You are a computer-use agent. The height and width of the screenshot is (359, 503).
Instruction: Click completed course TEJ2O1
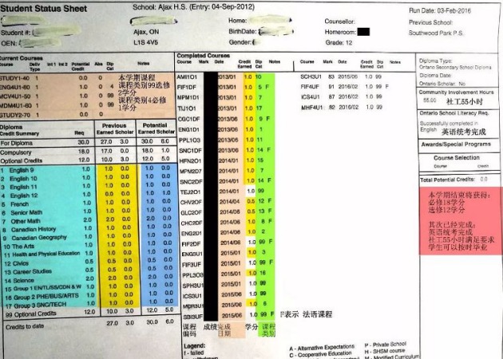tap(191, 192)
